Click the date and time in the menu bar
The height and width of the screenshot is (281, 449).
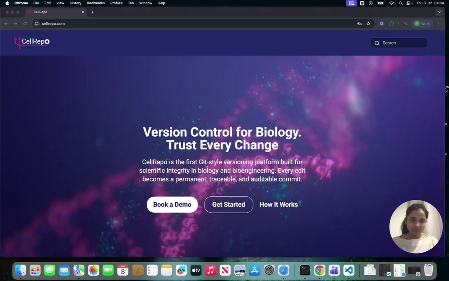430,3
